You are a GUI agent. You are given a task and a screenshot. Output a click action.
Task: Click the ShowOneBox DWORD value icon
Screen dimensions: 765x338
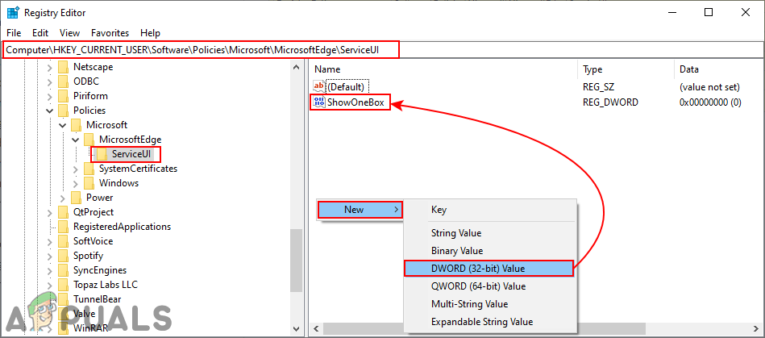click(x=318, y=102)
